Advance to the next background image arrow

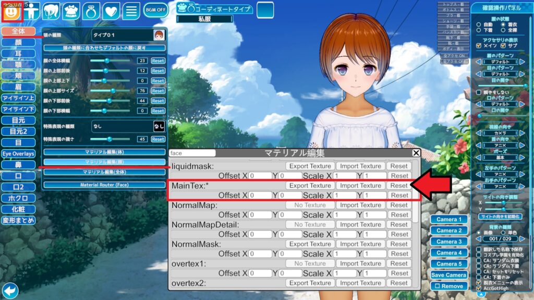522,239
